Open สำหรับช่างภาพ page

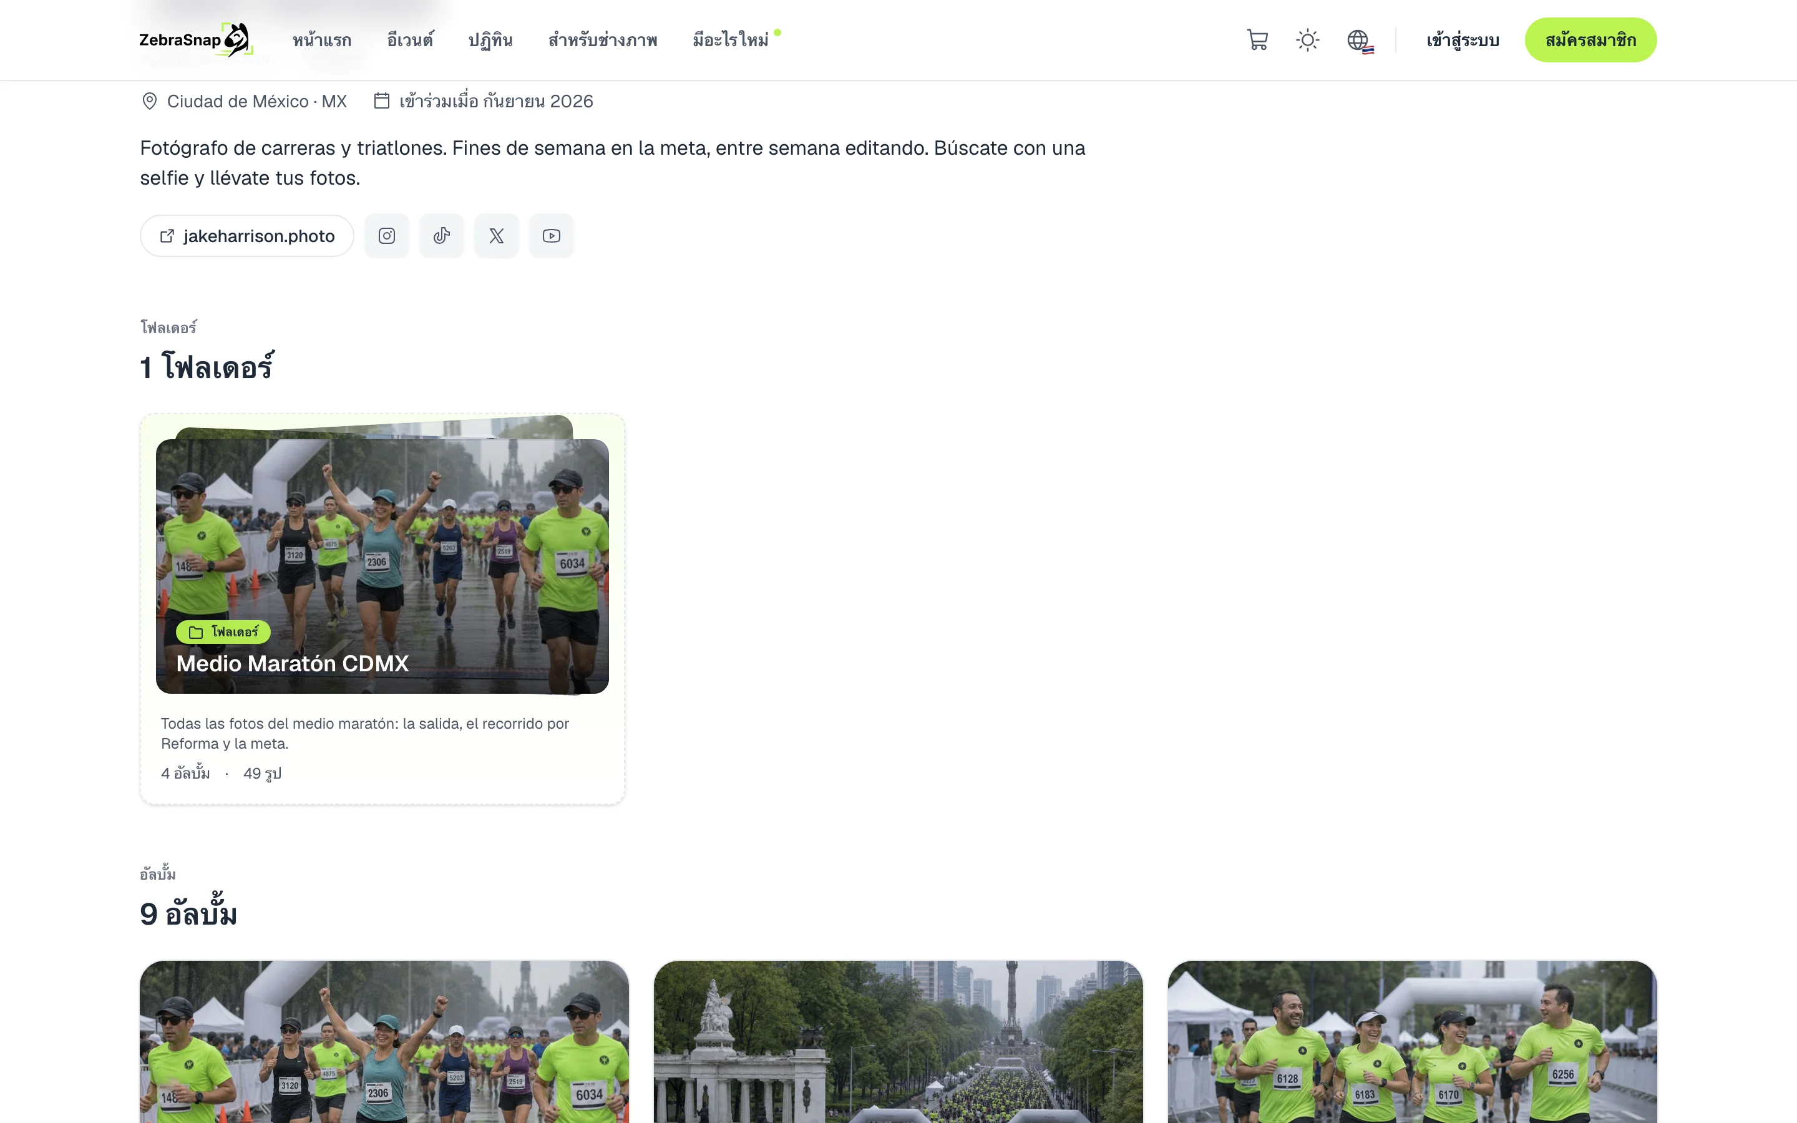[x=603, y=40]
